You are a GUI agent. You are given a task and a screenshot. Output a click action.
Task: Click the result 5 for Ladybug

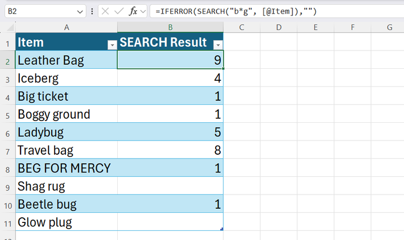[170, 132]
